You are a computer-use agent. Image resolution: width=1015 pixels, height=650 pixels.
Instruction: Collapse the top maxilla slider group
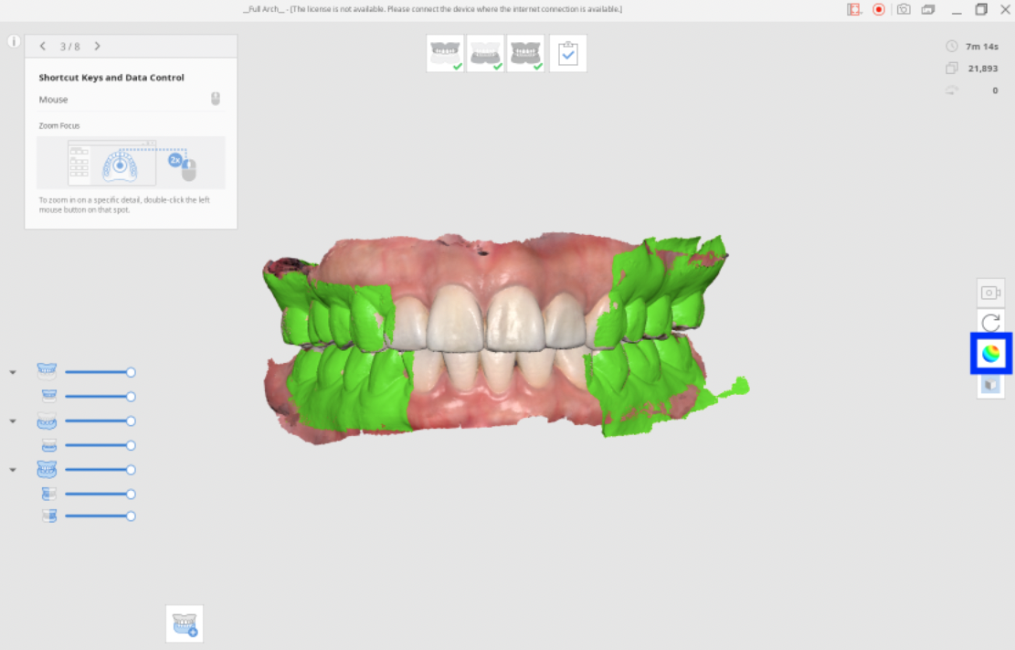[13, 372]
